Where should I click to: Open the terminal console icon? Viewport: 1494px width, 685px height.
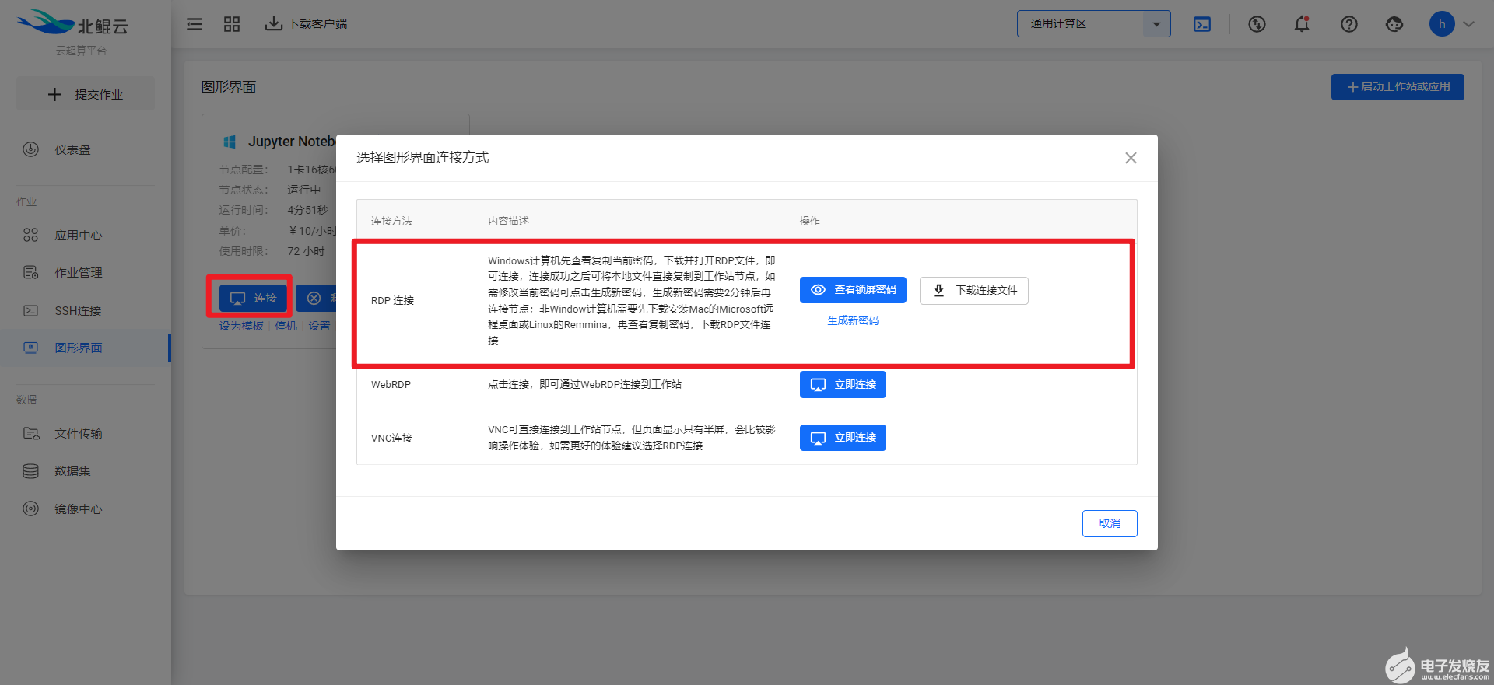click(x=1202, y=24)
